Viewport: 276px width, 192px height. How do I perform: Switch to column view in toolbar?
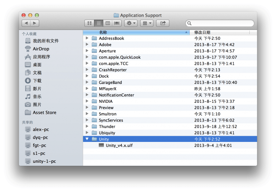108,24
